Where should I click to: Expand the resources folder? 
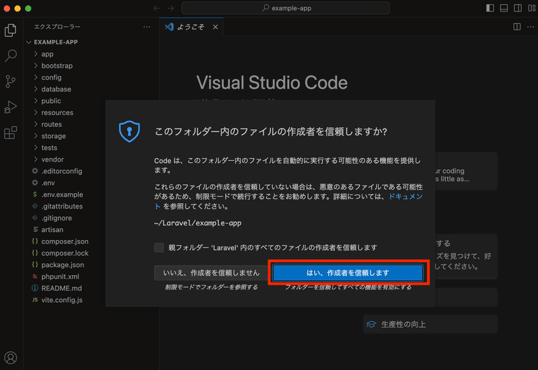tap(36, 112)
